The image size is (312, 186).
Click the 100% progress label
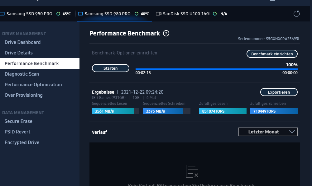pyautogui.click(x=292, y=65)
